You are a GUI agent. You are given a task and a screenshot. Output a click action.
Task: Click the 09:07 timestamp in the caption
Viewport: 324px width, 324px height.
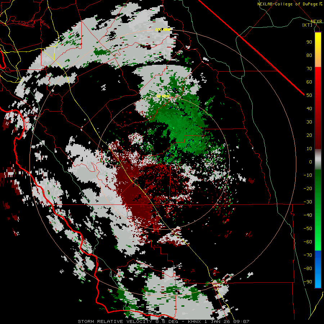click(241, 321)
